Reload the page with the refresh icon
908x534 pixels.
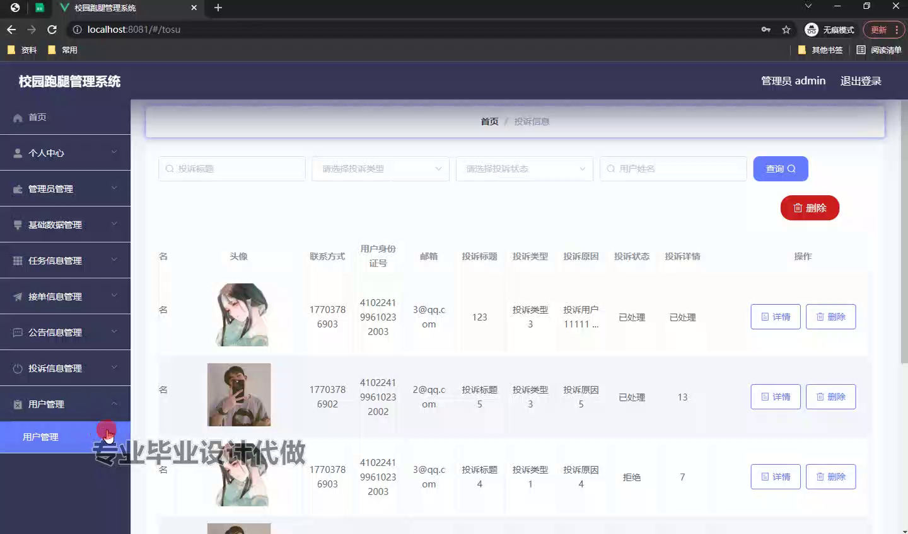tap(52, 30)
